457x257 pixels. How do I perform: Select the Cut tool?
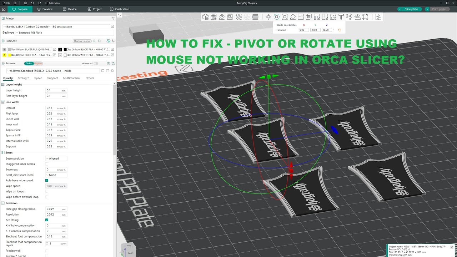point(301,17)
